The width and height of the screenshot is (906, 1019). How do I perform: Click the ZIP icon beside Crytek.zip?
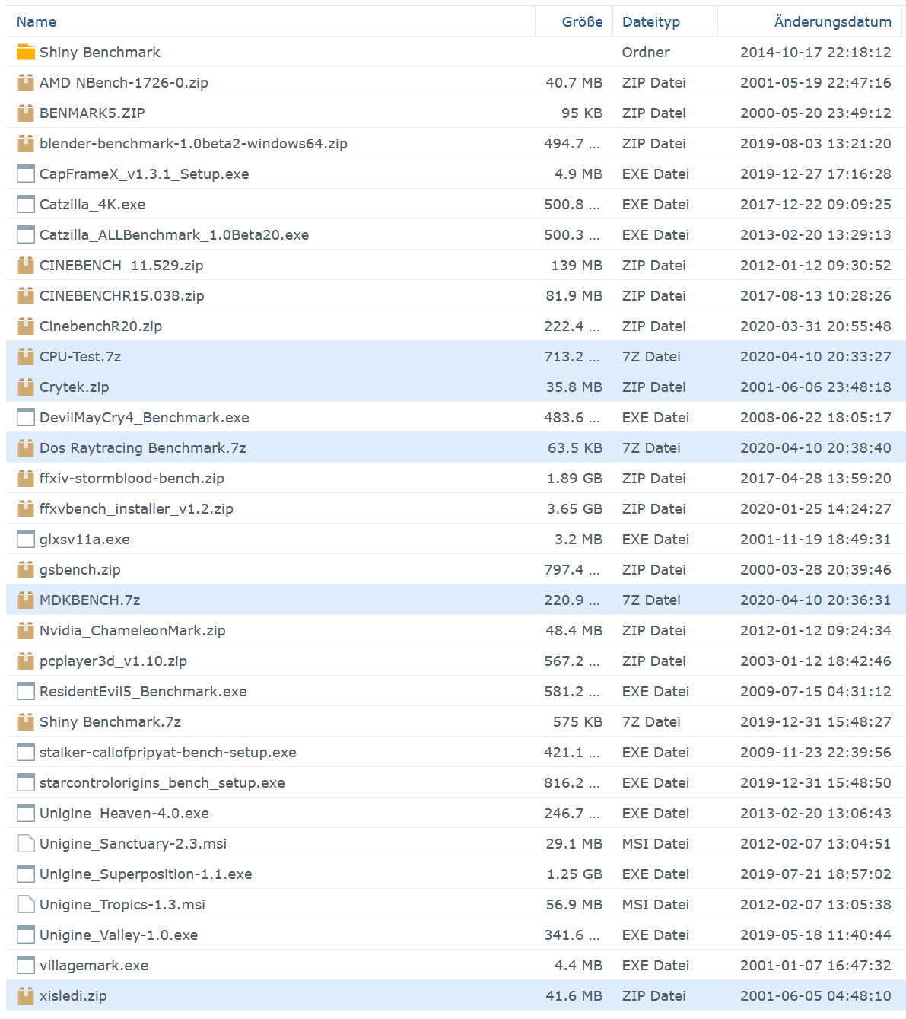(x=25, y=387)
